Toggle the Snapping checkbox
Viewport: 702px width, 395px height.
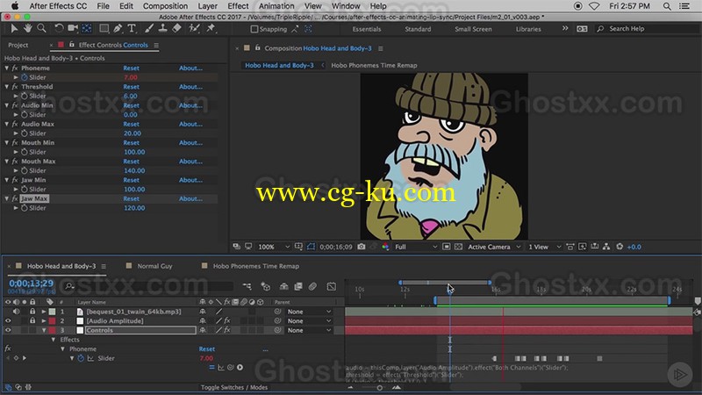pyautogui.click(x=254, y=29)
